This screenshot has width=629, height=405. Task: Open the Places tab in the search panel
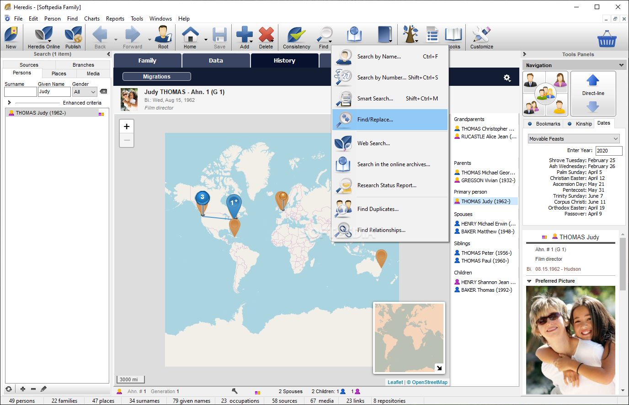point(59,74)
